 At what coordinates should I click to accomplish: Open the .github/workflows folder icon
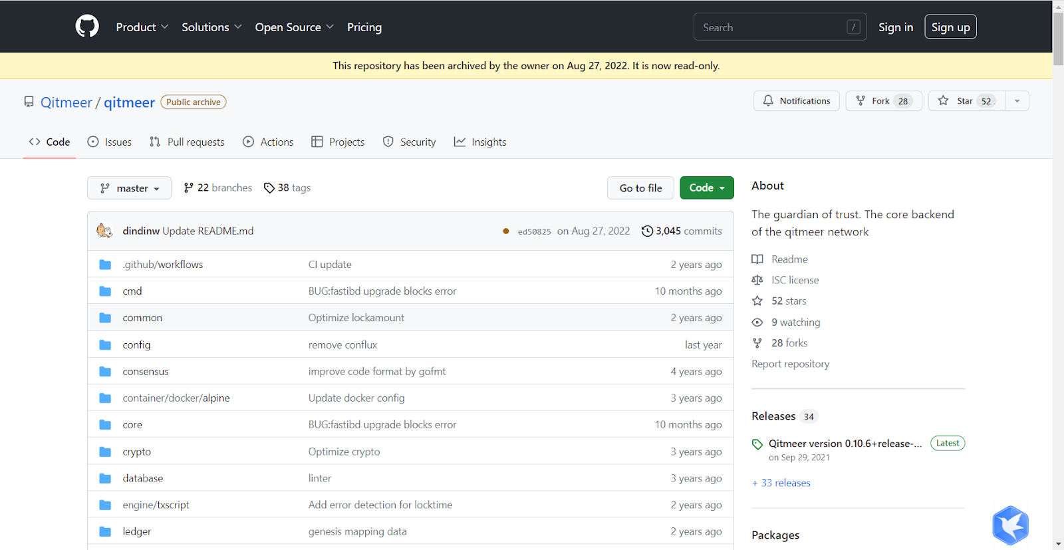pyautogui.click(x=105, y=265)
